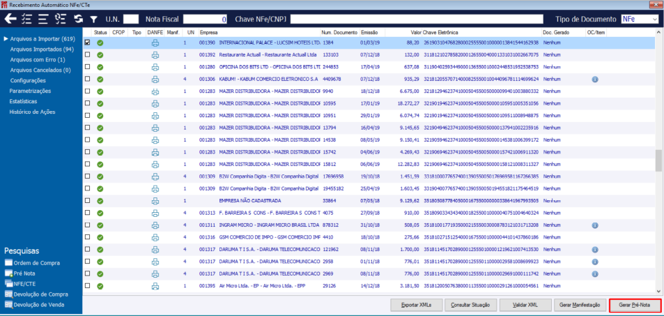Print DANFE for Ingram Micro row

point(155,225)
